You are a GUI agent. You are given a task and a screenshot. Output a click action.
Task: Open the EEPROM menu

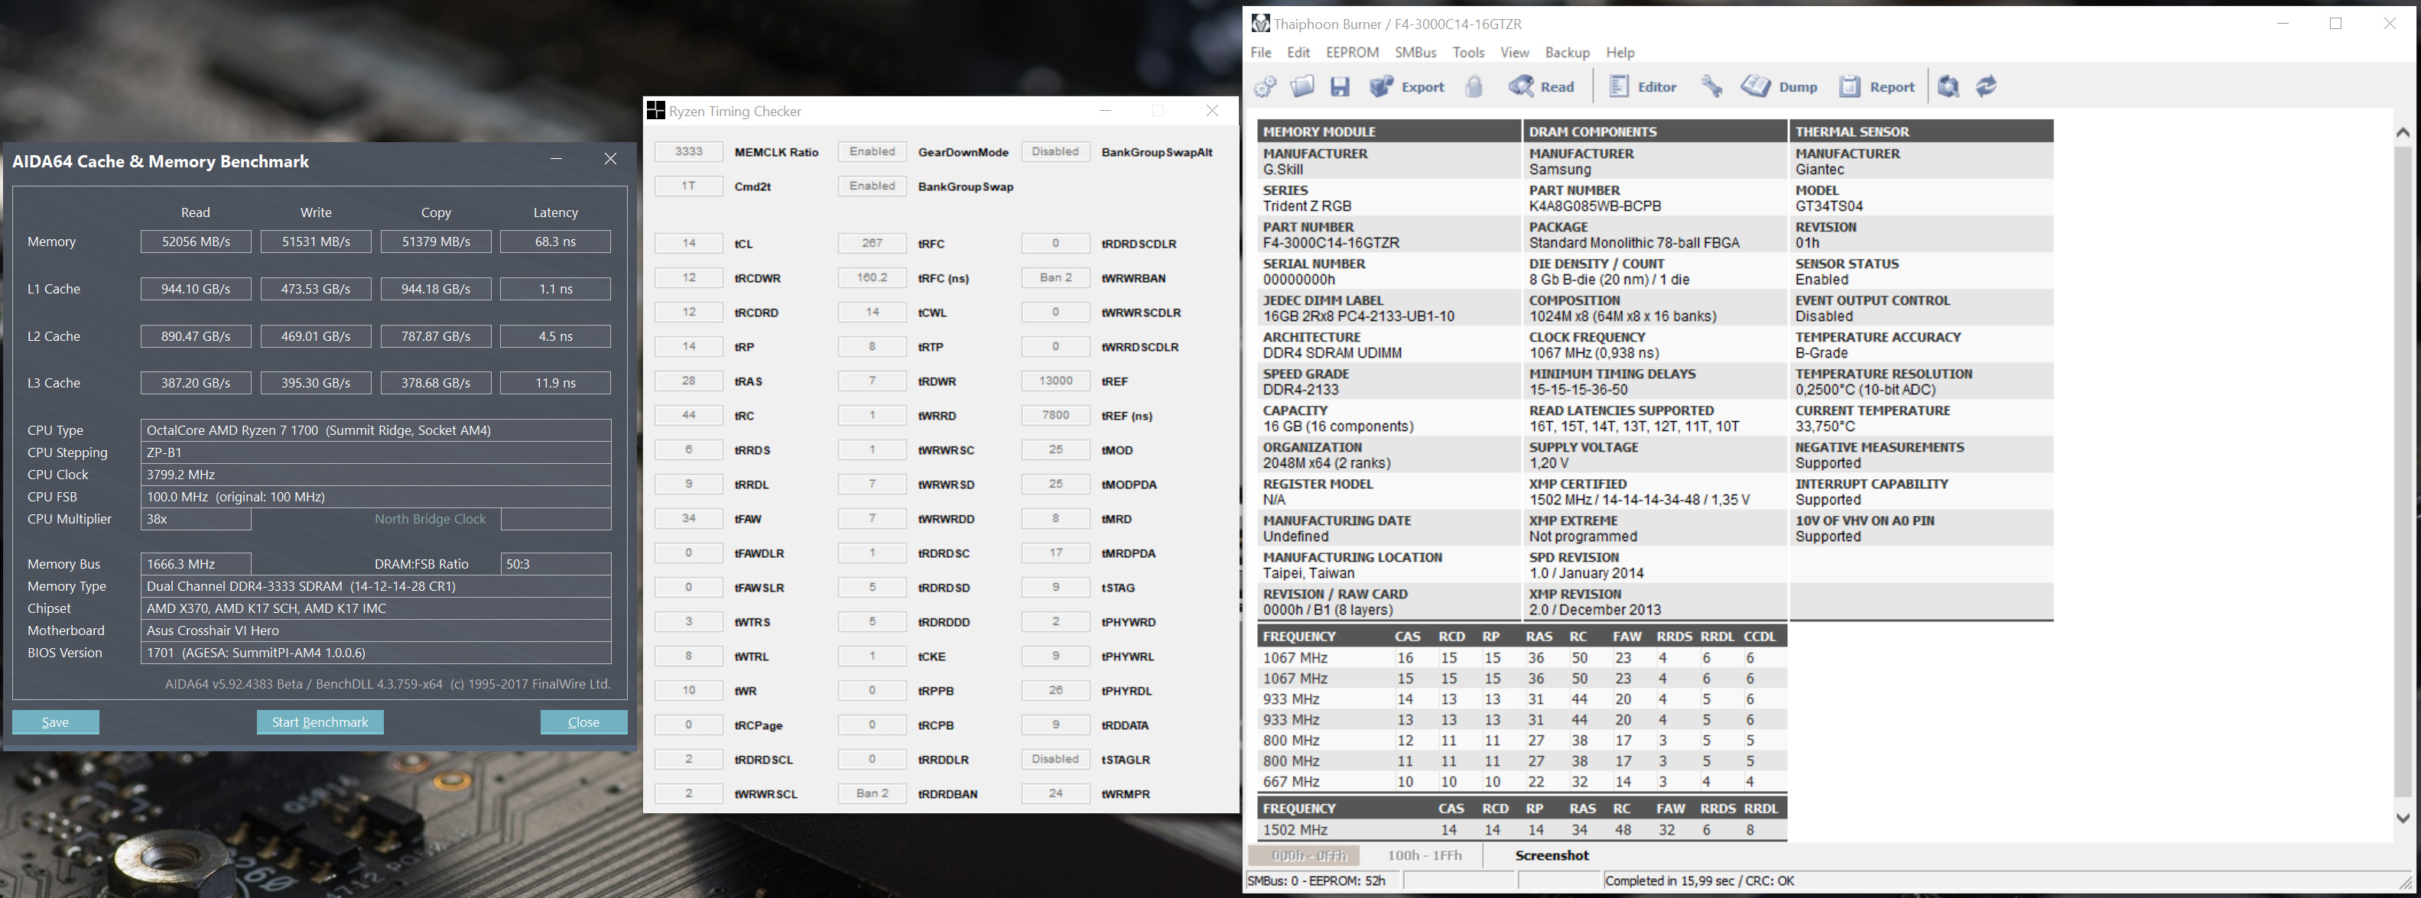tap(1351, 53)
